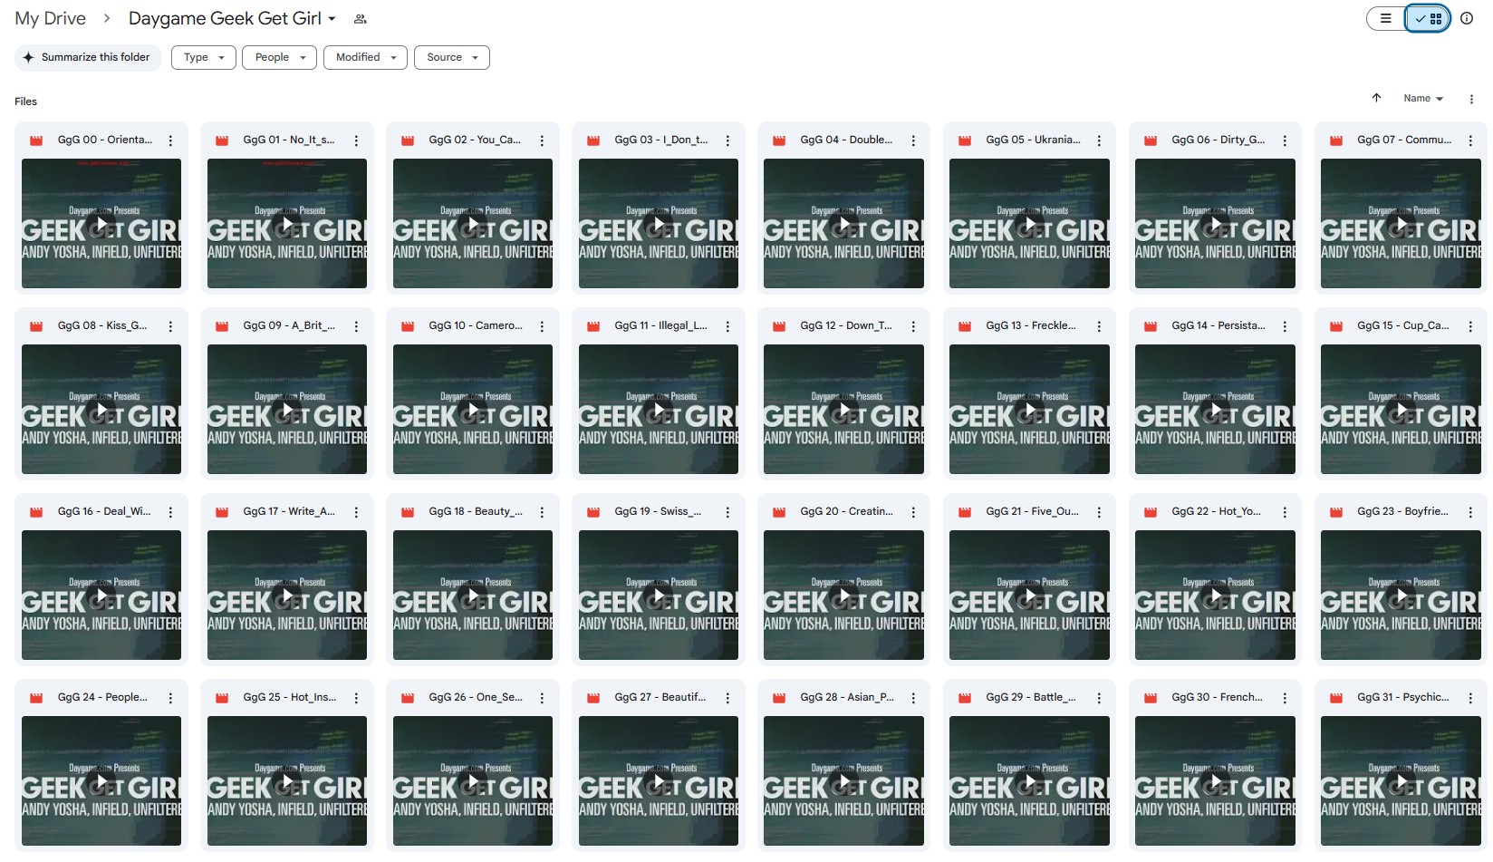Go to My Drive breadcrumb

[50, 18]
